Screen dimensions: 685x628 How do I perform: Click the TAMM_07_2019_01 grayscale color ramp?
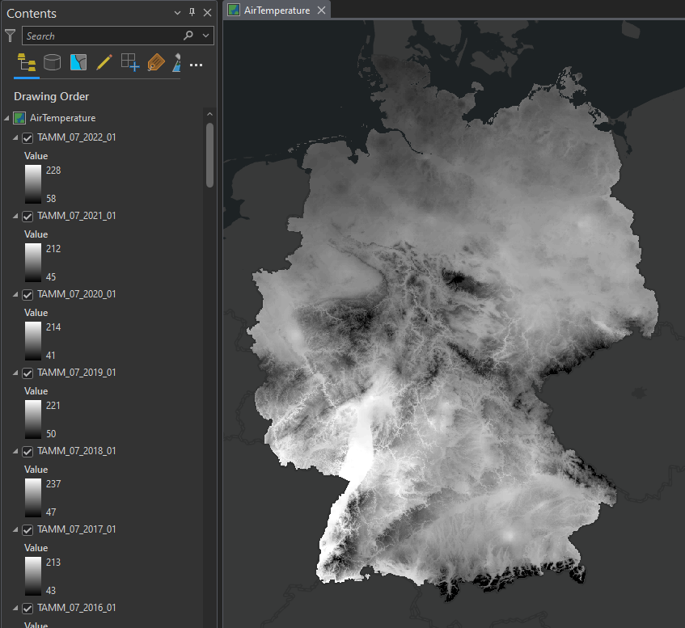(x=32, y=419)
